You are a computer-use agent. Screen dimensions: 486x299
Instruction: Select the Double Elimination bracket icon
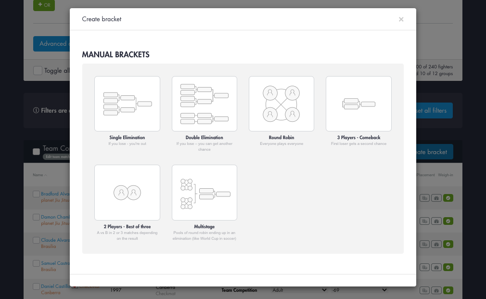tap(204, 104)
